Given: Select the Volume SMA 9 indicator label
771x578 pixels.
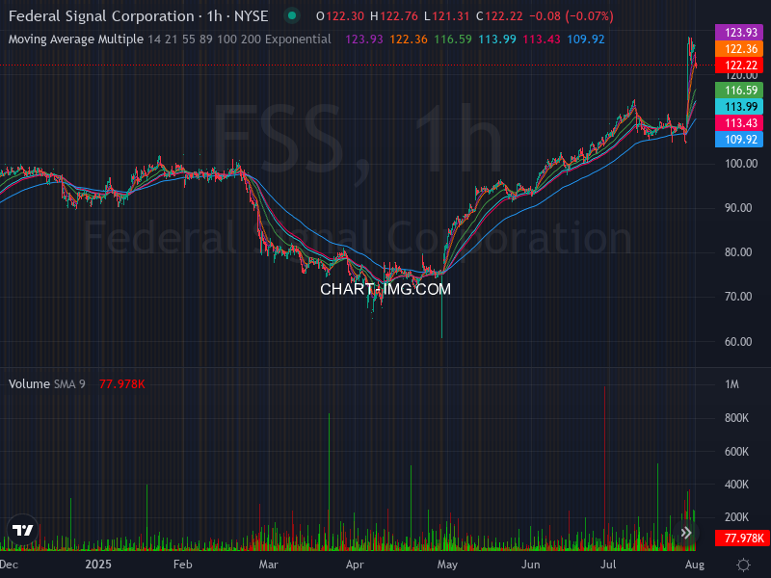Looking at the screenshot, I should pyautogui.click(x=46, y=383).
